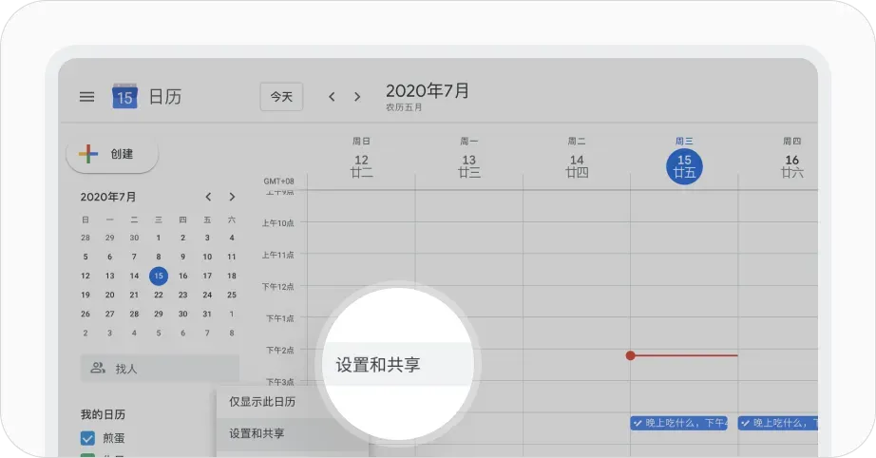Select 仅显示此日历 in the context menu
876x458 pixels.
pyautogui.click(x=261, y=402)
